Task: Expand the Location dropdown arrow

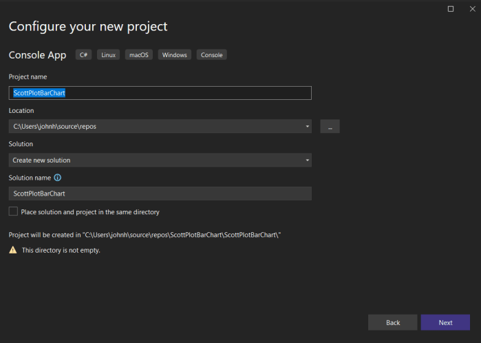Action: 307,127
